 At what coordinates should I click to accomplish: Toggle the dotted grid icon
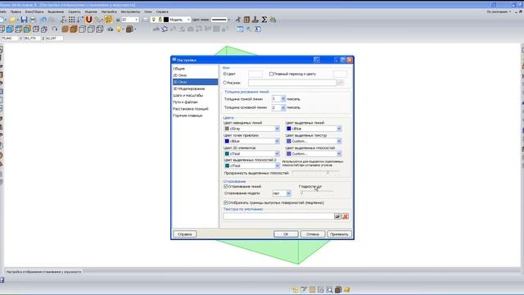pyautogui.click(x=71, y=20)
